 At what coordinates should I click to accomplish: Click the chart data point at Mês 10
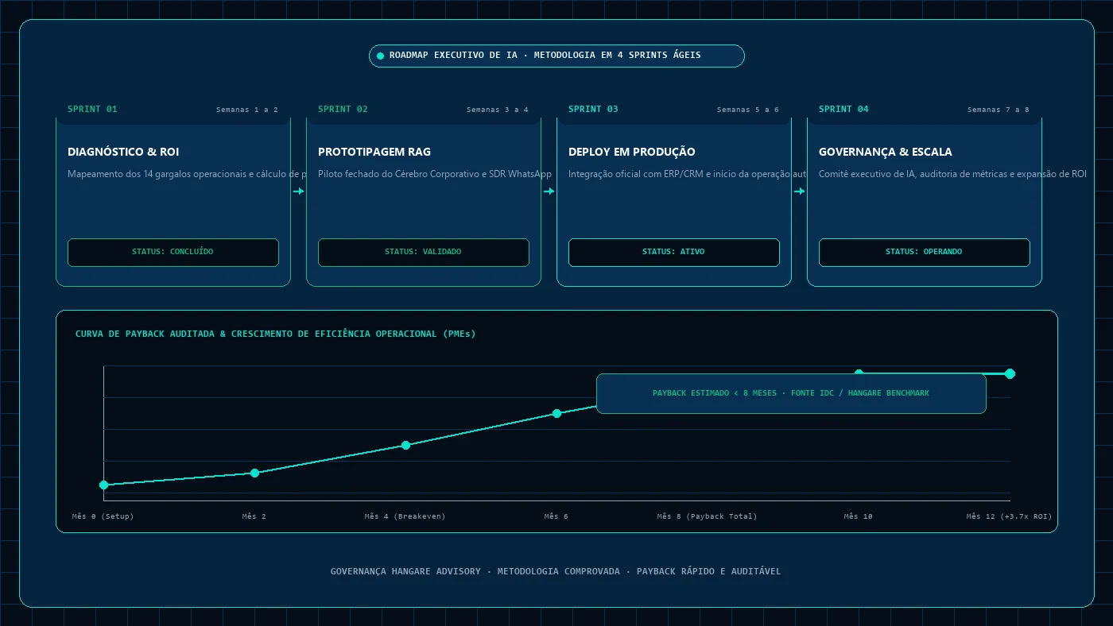coord(859,373)
